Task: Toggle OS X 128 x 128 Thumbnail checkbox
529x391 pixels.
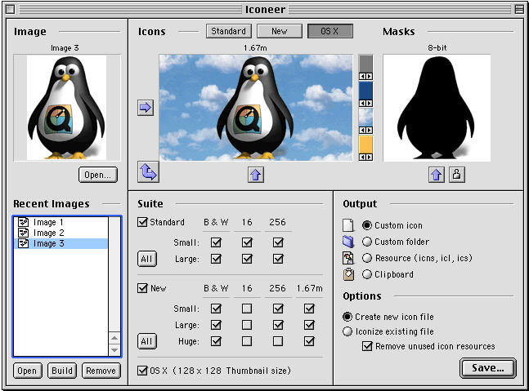Action: (x=143, y=371)
